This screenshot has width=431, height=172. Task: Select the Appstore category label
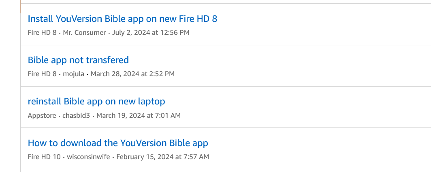[42, 115]
